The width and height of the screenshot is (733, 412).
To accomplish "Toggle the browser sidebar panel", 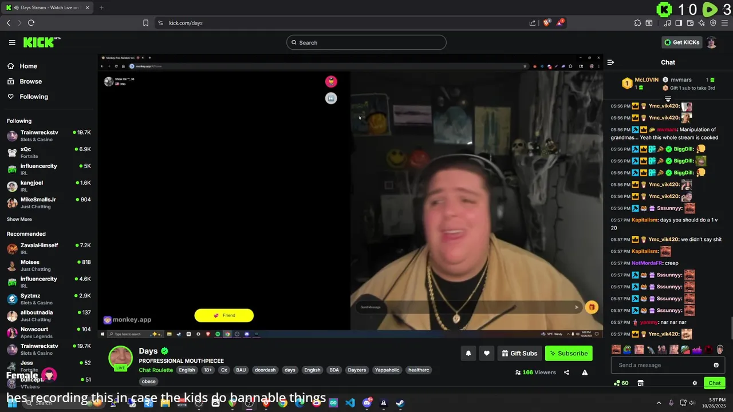I will coord(679,23).
